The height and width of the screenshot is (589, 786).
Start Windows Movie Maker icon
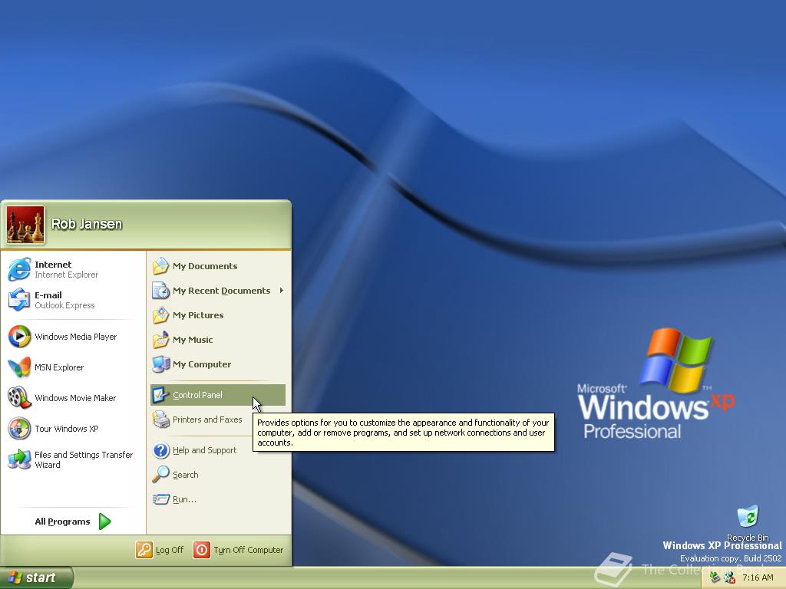[19, 398]
